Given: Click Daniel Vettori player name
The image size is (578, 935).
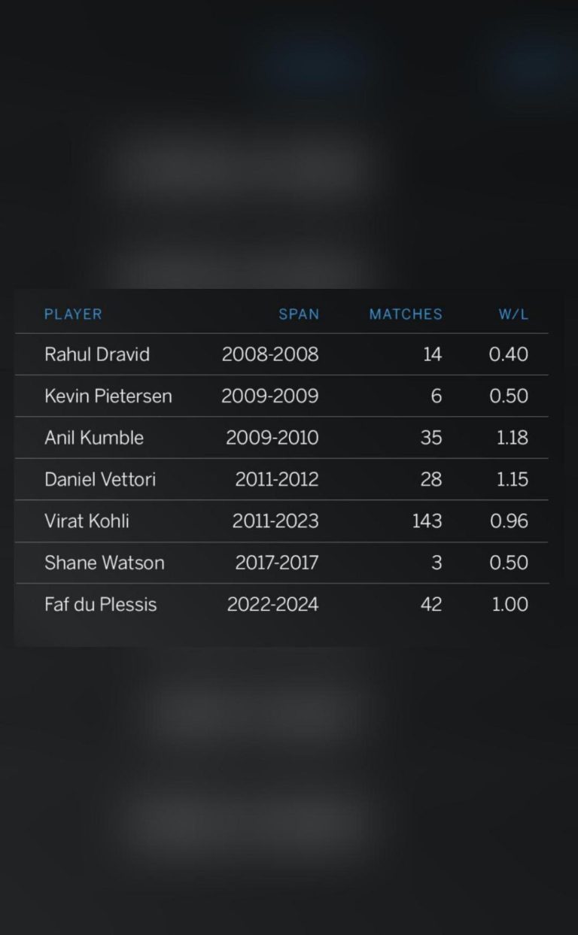Looking at the screenshot, I should pyautogui.click(x=100, y=479).
